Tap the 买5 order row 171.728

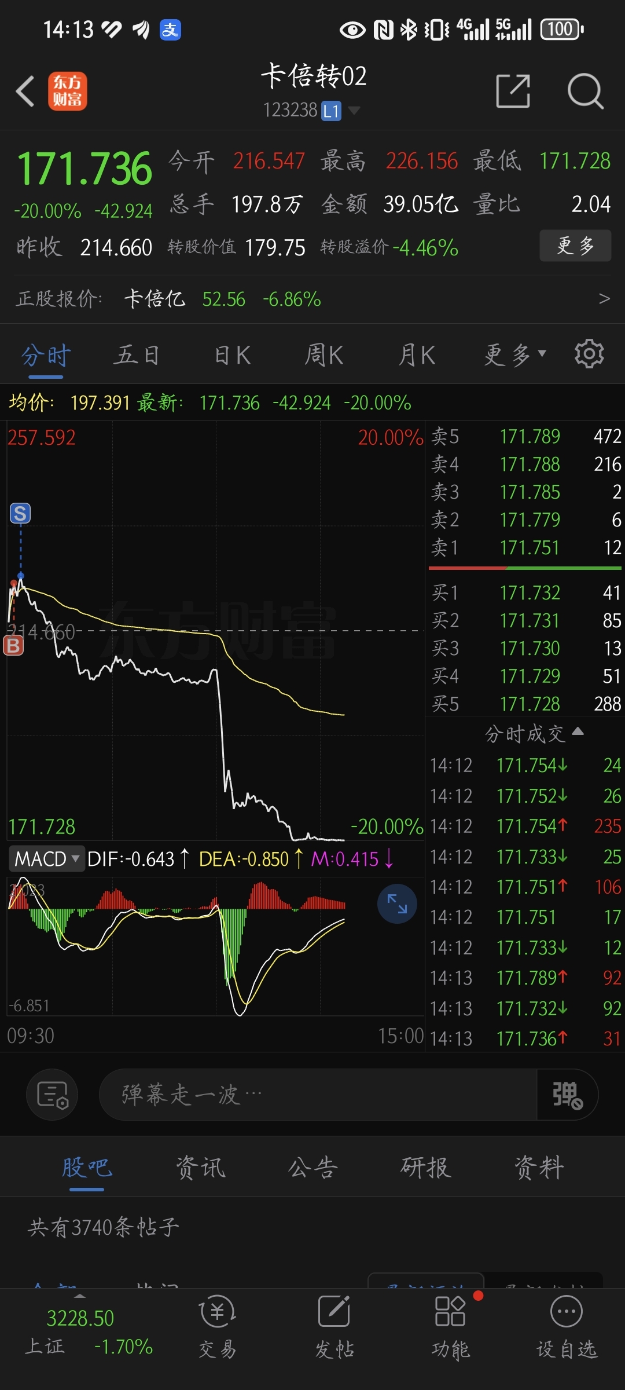pos(525,704)
